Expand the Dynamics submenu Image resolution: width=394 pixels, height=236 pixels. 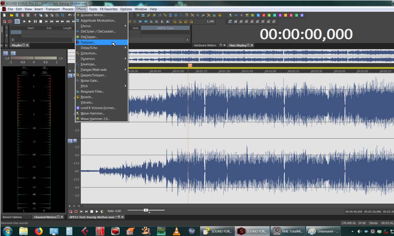pyautogui.click(x=102, y=59)
